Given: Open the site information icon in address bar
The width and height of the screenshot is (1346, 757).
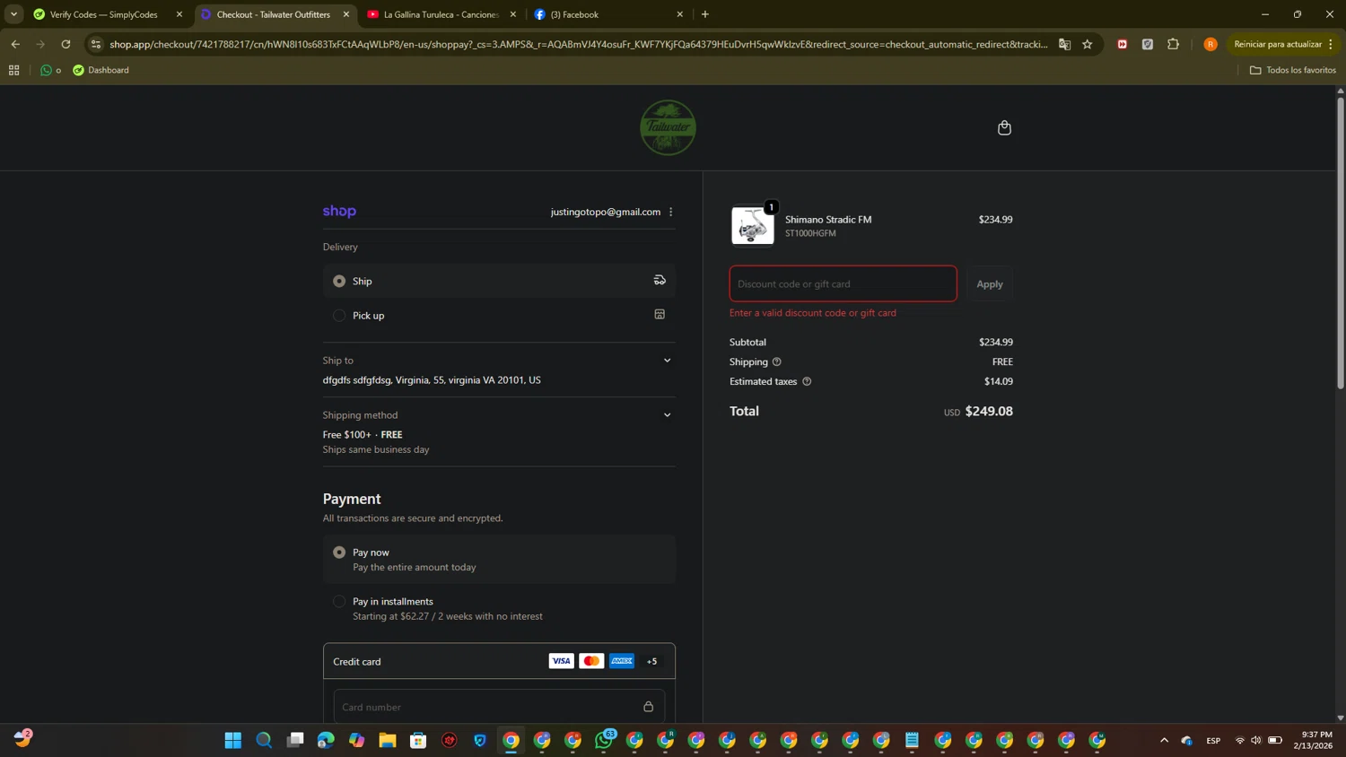Looking at the screenshot, I should pyautogui.click(x=96, y=44).
